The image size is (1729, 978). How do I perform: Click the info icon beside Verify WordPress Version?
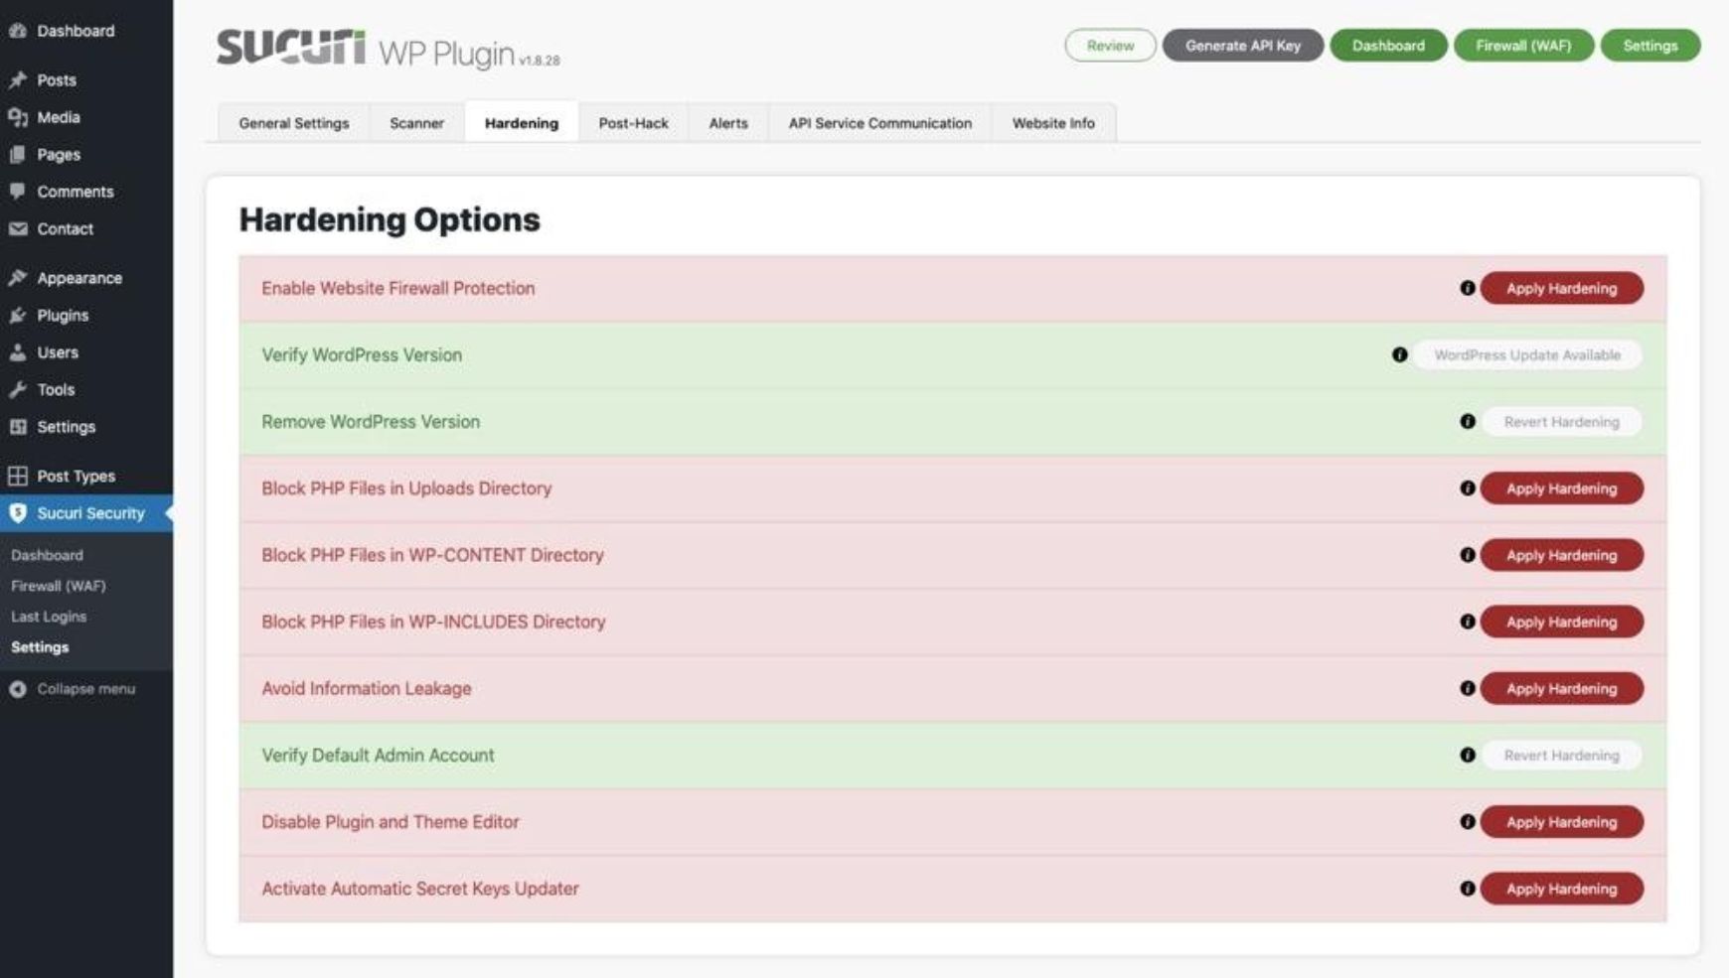(x=1399, y=354)
